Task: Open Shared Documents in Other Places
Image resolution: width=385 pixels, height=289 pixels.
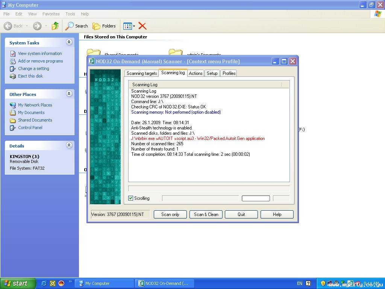Action: tap(35, 120)
